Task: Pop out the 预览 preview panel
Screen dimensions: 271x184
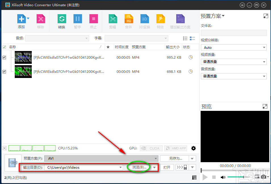Action: pyautogui.click(x=265, y=106)
